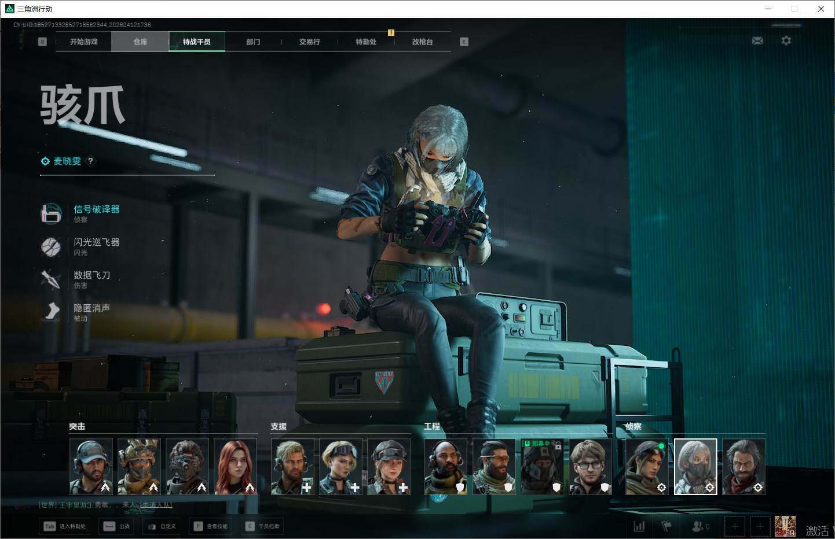Image resolution: width=835 pixels, height=539 pixels.
Task: Select the 信号破译器 skill icon
Action: pyautogui.click(x=51, y=213)
